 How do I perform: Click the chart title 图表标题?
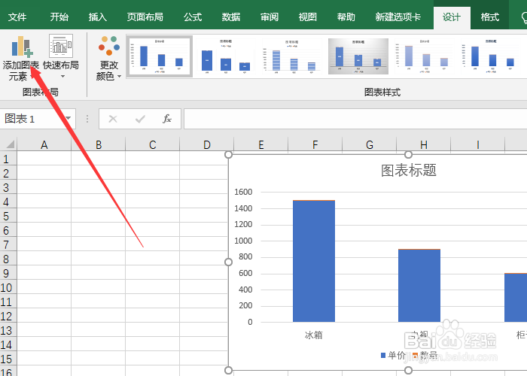point(408,170)
